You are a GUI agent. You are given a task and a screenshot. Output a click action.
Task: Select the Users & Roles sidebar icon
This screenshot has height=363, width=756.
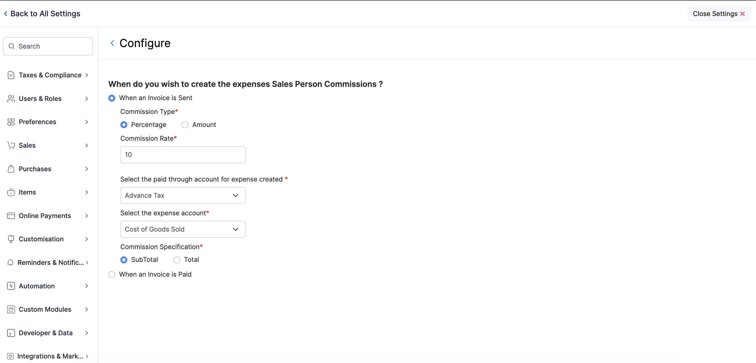pyautogui.click(x=11, y=99)
